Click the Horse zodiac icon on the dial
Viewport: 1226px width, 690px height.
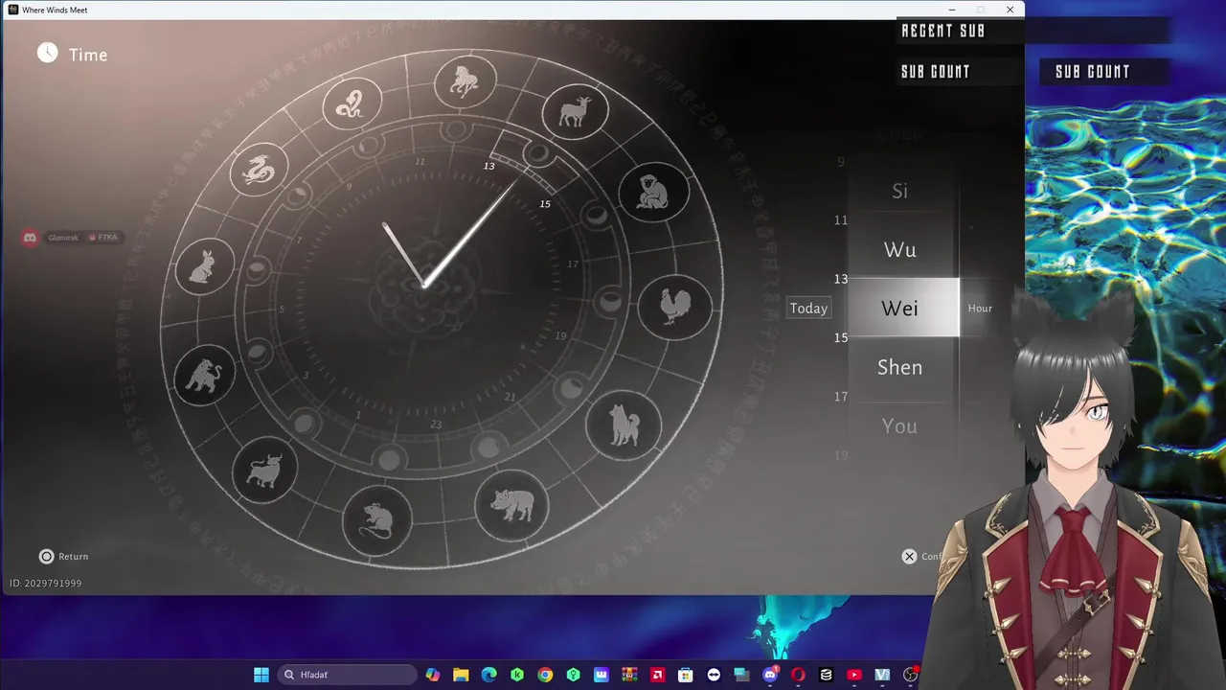point(465,81)
